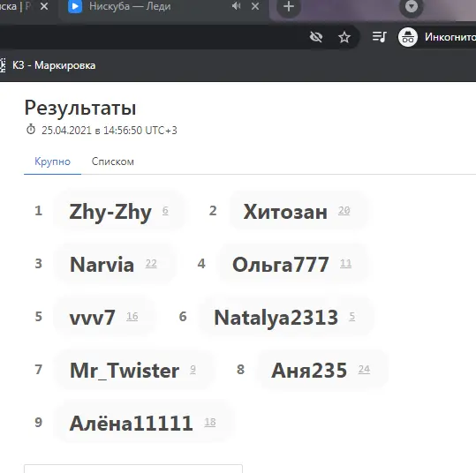Click the Ольга777 result name
This screenshot has width=476, height=473.
[281, 264]
